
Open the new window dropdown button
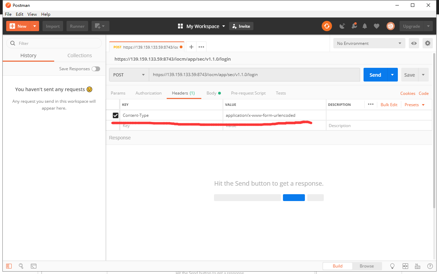(x=100, y=26)
